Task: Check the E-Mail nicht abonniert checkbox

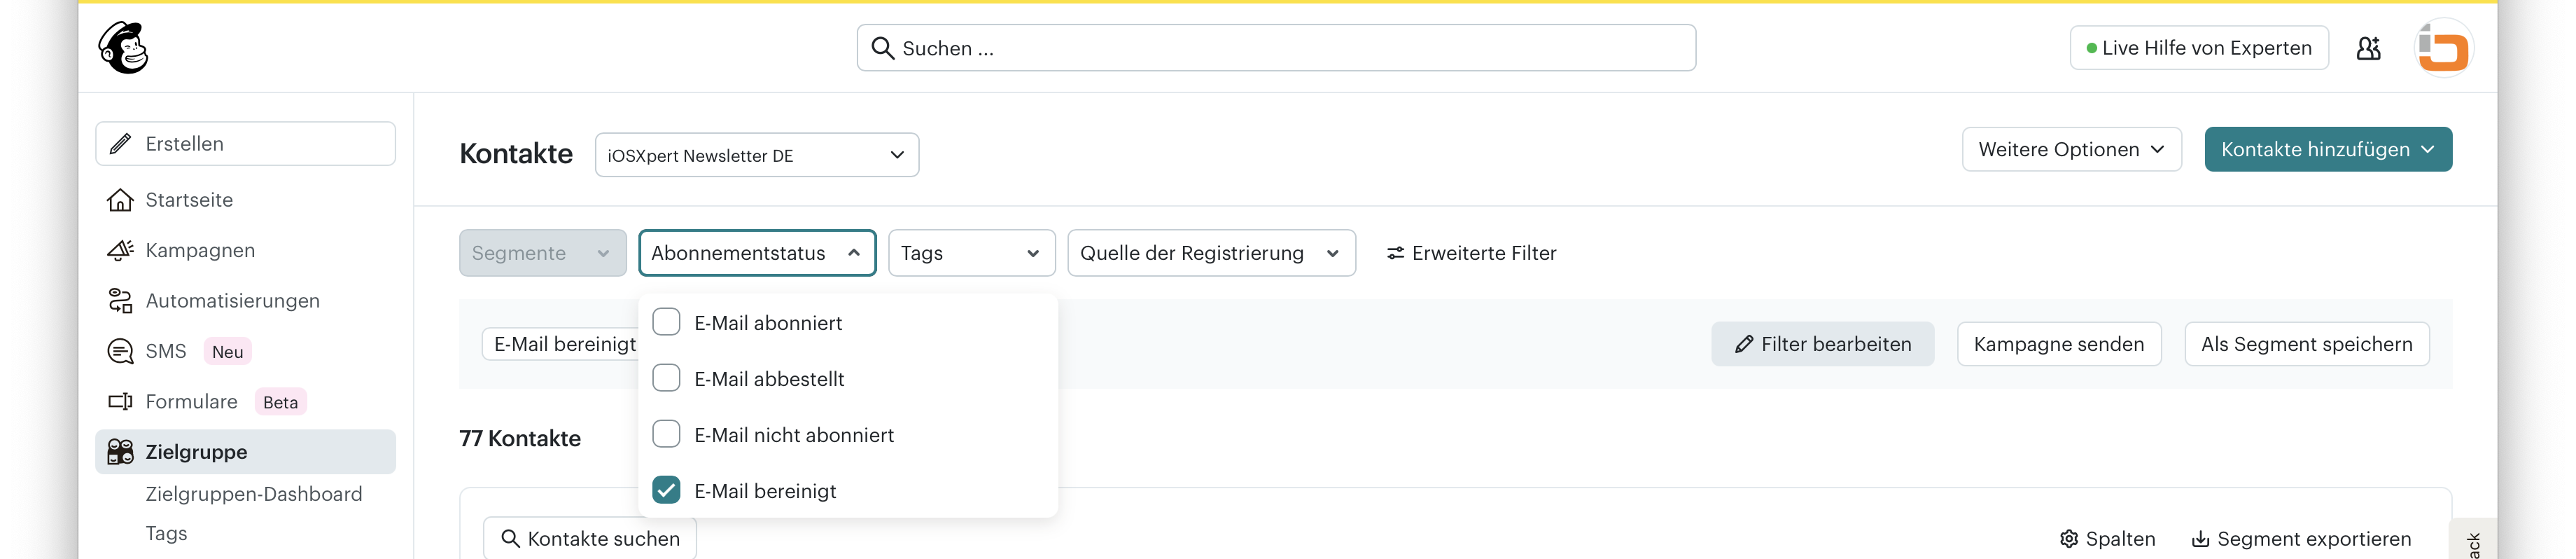Action: click(666, 434)
